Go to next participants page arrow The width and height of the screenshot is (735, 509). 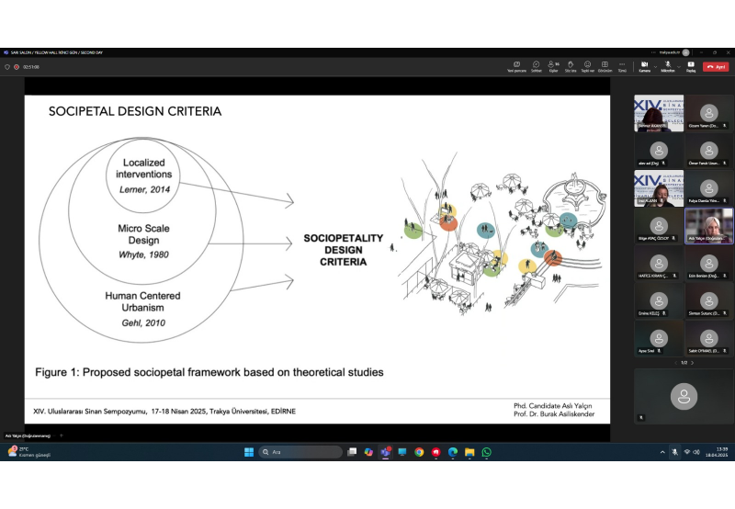point(693,363)
